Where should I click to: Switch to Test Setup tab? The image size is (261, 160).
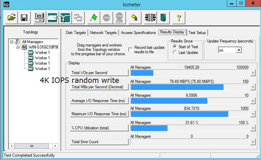pos(197,33)
